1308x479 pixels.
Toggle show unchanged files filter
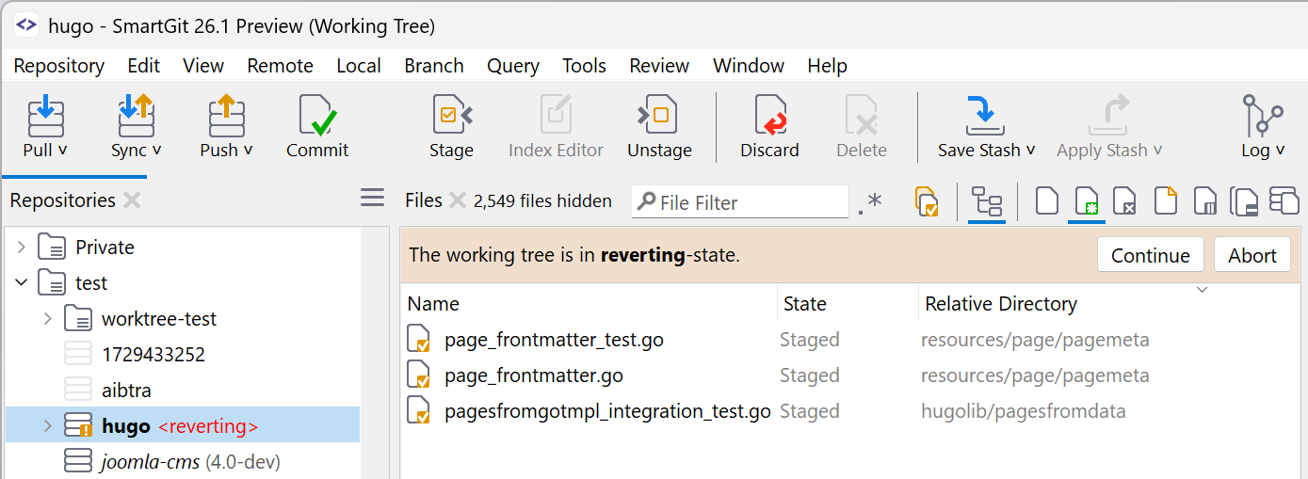[x=1047, y=201]
